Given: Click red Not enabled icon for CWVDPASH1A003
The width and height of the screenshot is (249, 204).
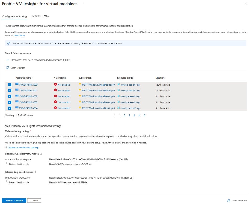Looking at the screenshot, I should click(x=55, y=102).
